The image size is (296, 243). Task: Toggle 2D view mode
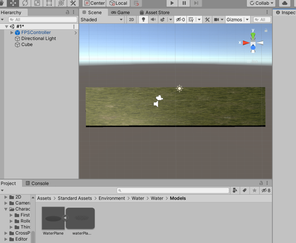[131, 20]
